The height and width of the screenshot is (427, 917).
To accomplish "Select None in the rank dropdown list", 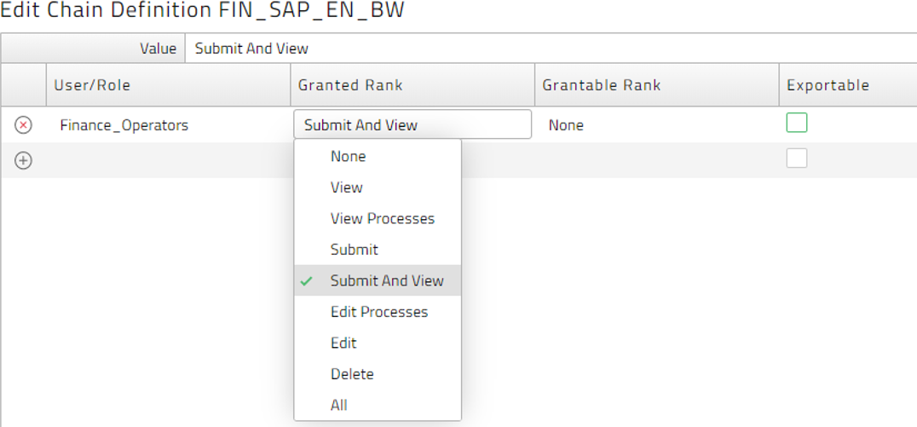I will pyautogui.click(x=378, y=157).
